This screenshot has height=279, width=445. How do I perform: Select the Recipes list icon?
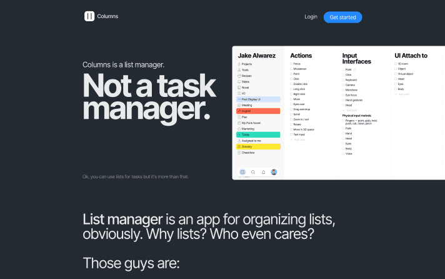[x=239, y=76]
